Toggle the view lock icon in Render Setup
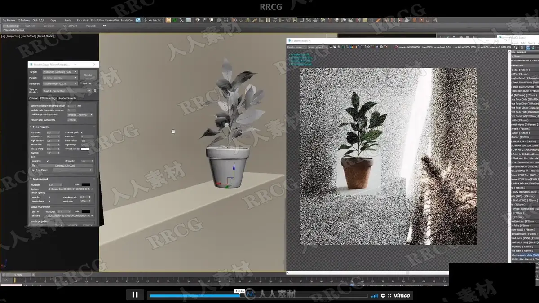Viewport: 539px width, 303px height. point(95,91)
